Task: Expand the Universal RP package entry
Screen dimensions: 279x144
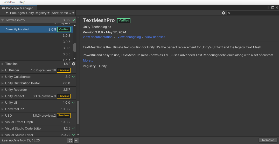Action: 3,109
